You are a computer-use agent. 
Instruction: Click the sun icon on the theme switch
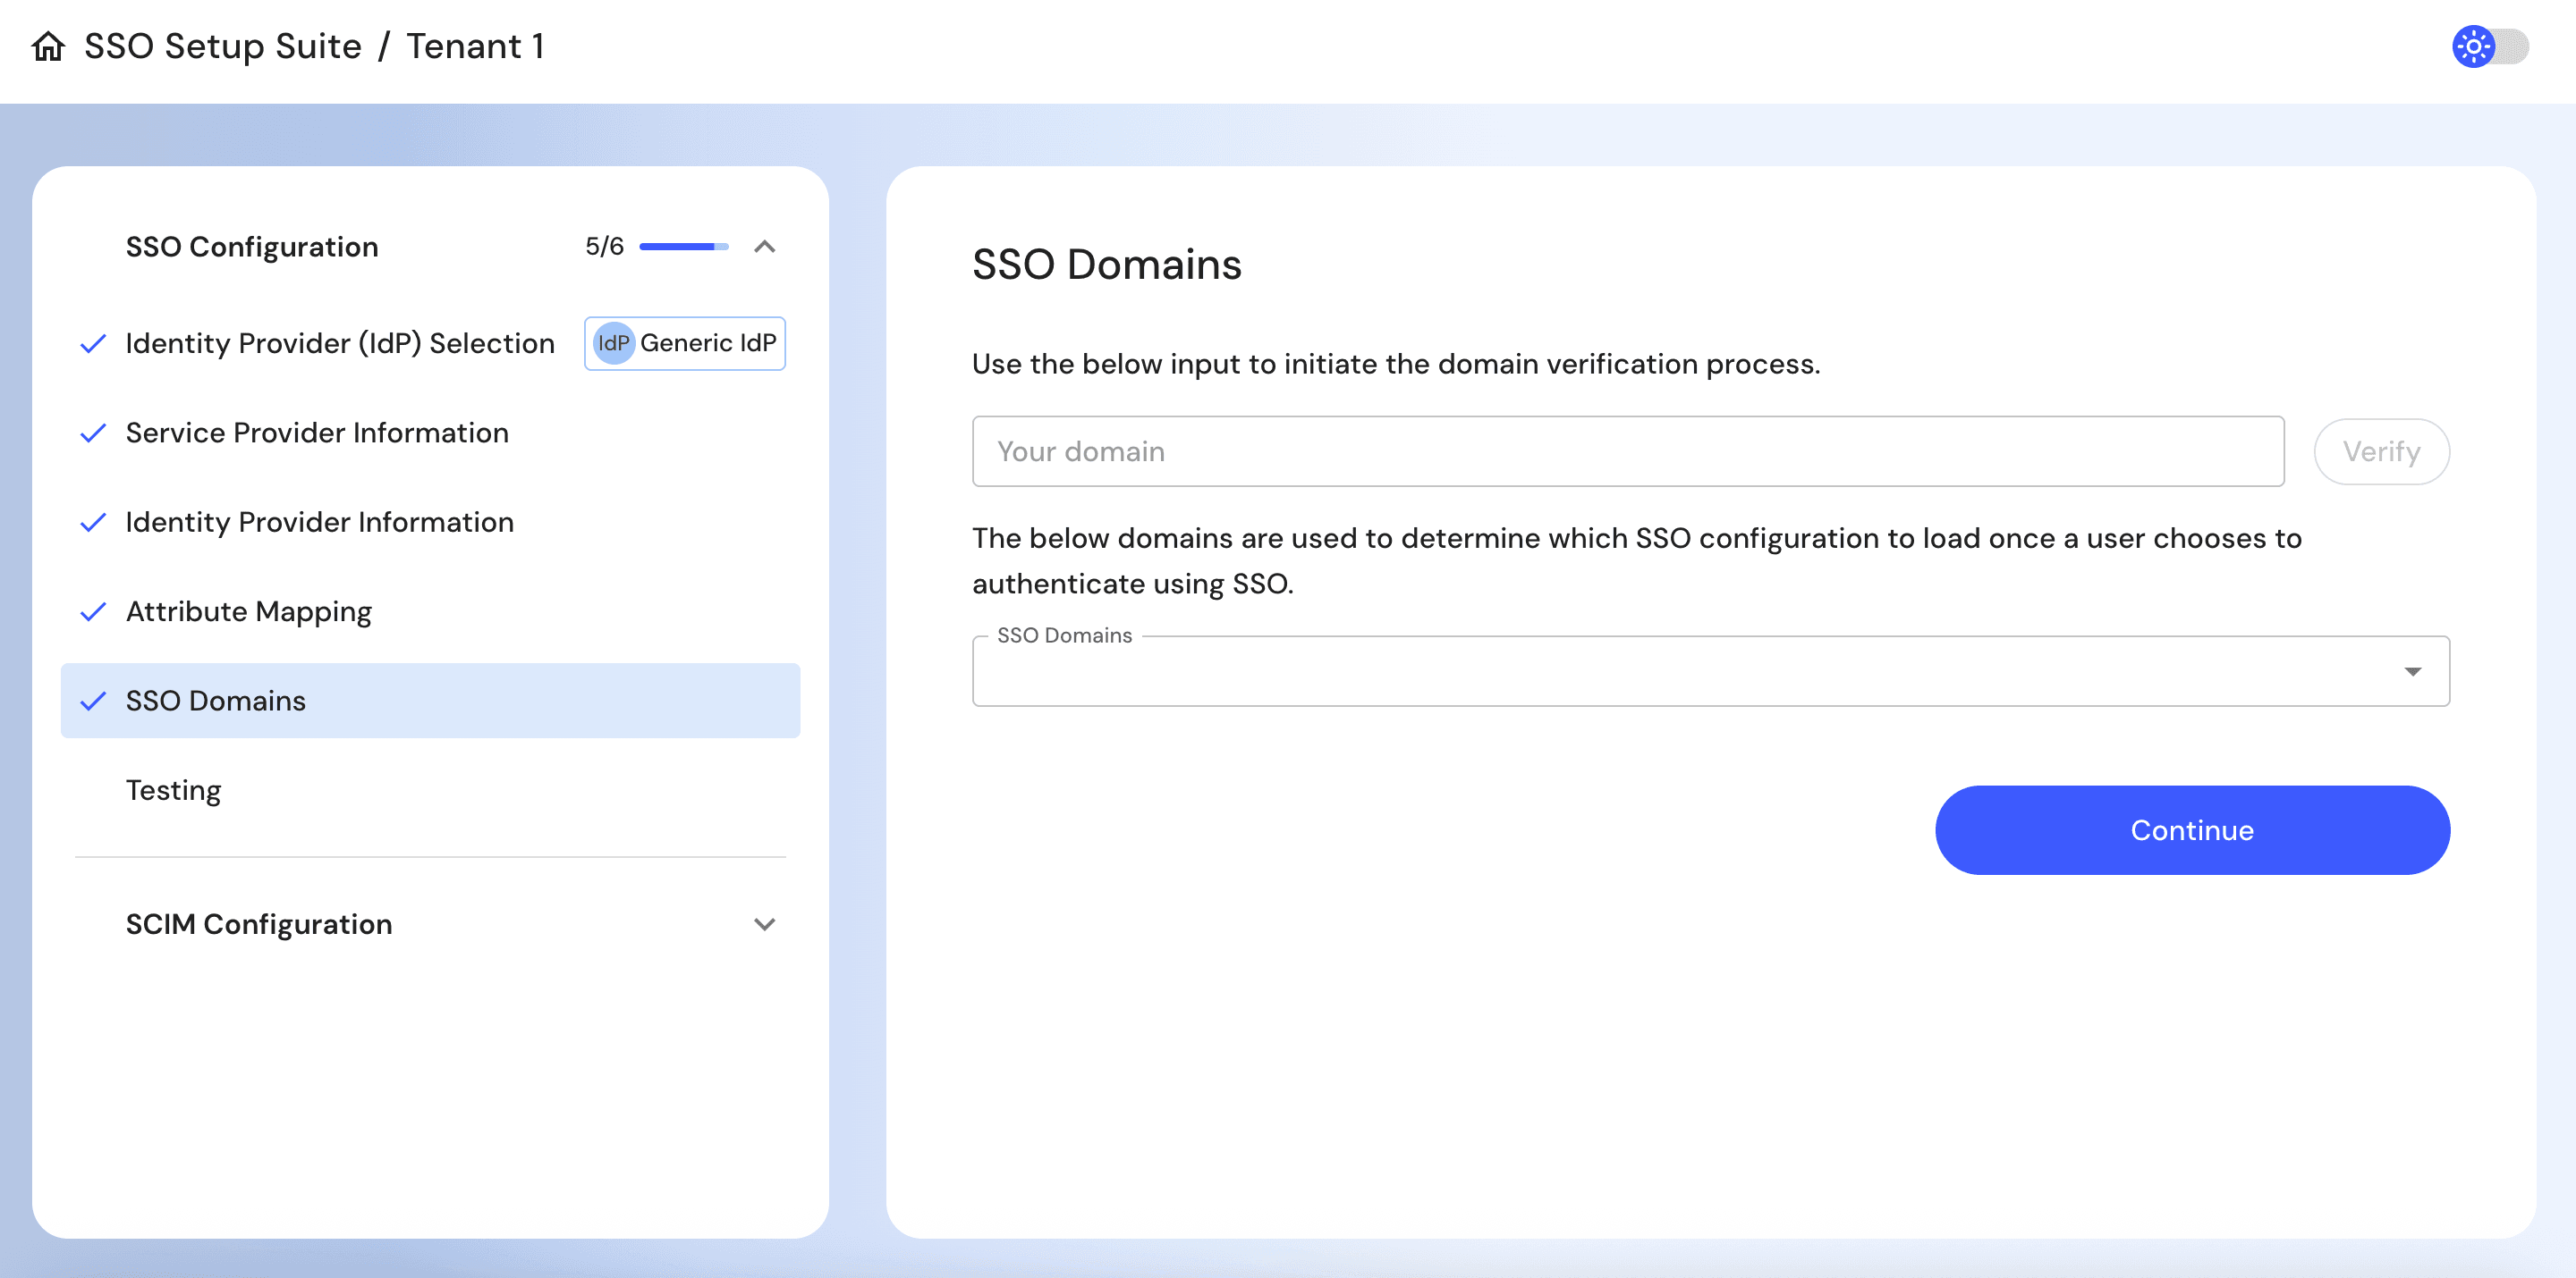point(2473,45)
